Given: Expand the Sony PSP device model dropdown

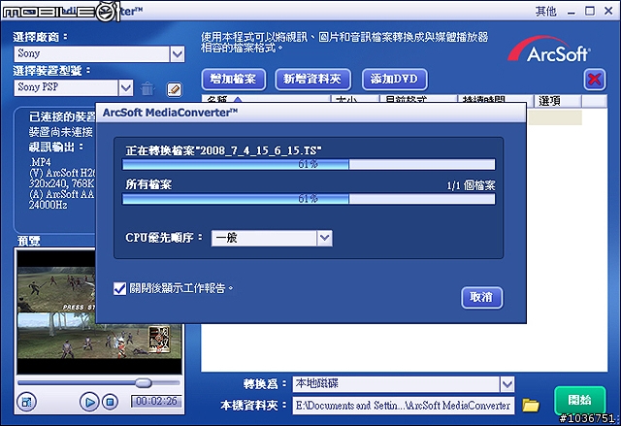Looking at the screenshot, I should pos(125,88).
